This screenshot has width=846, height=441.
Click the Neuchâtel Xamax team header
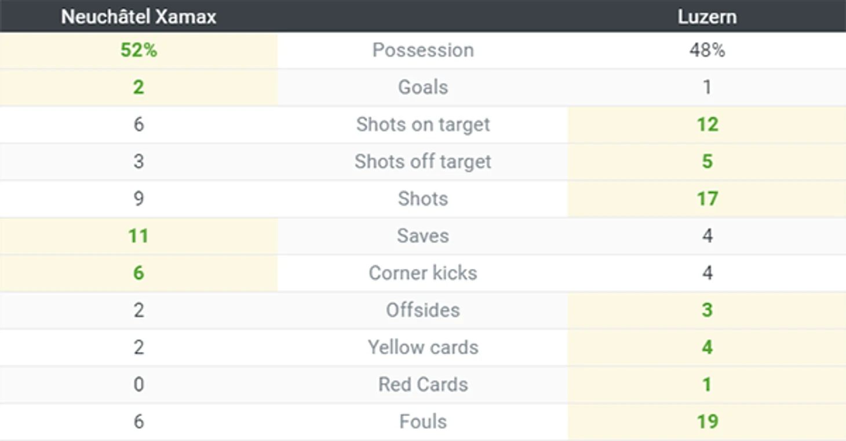pos(138,17)
